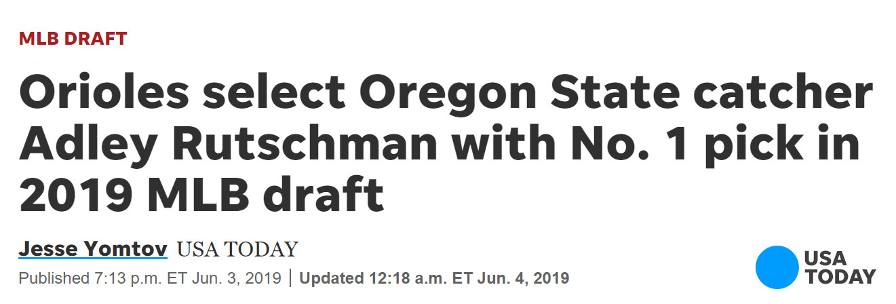
Task: Click the vertical divider between Published and Updated
Action: (290, 278)
